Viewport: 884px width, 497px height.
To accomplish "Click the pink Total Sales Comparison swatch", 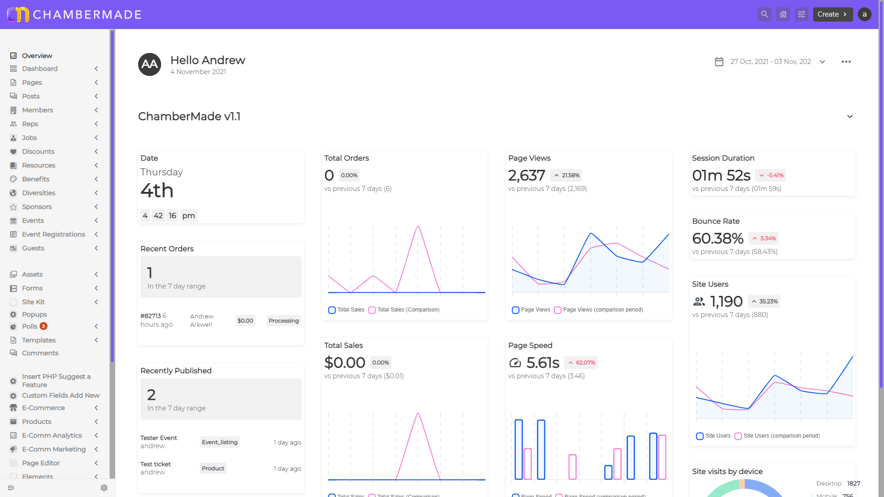I will (372, 310).
